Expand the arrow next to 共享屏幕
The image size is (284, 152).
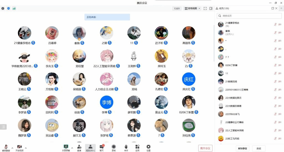pos(72,148)
